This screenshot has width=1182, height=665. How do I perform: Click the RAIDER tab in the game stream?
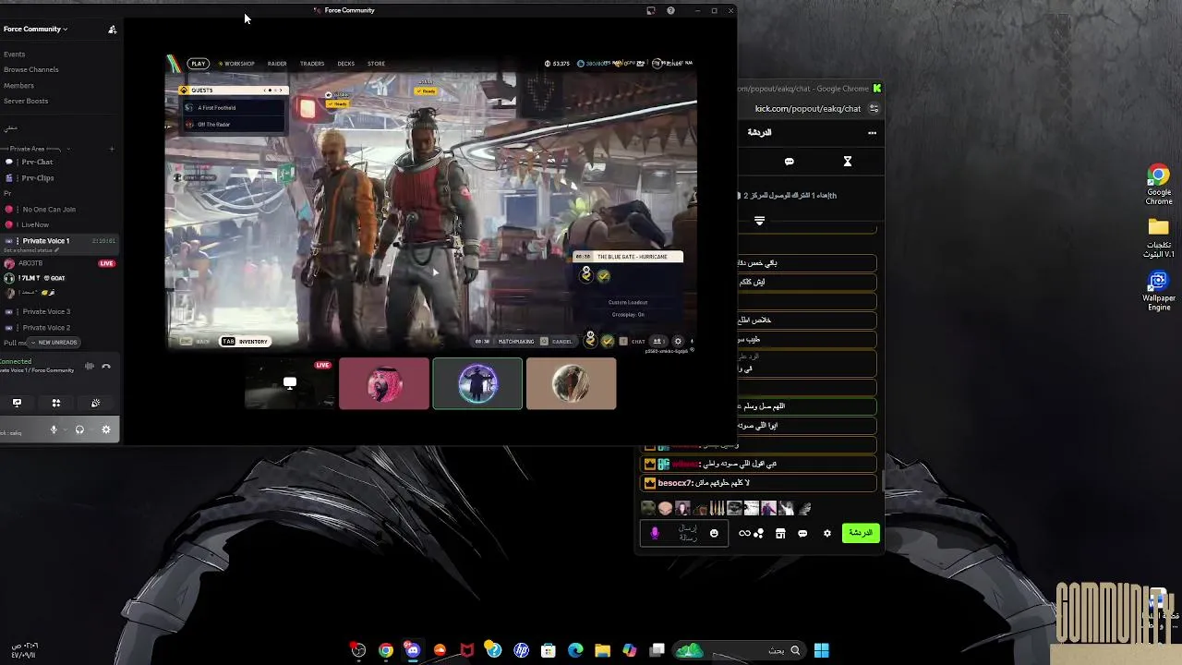click(x=277, y=64)
